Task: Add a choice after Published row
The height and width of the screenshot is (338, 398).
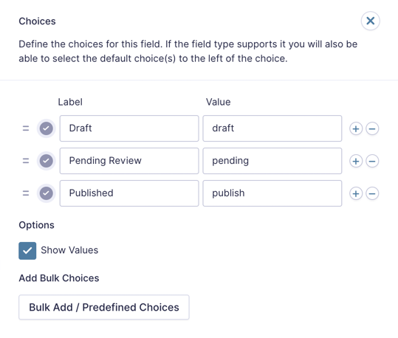Action: coord(356,193)
